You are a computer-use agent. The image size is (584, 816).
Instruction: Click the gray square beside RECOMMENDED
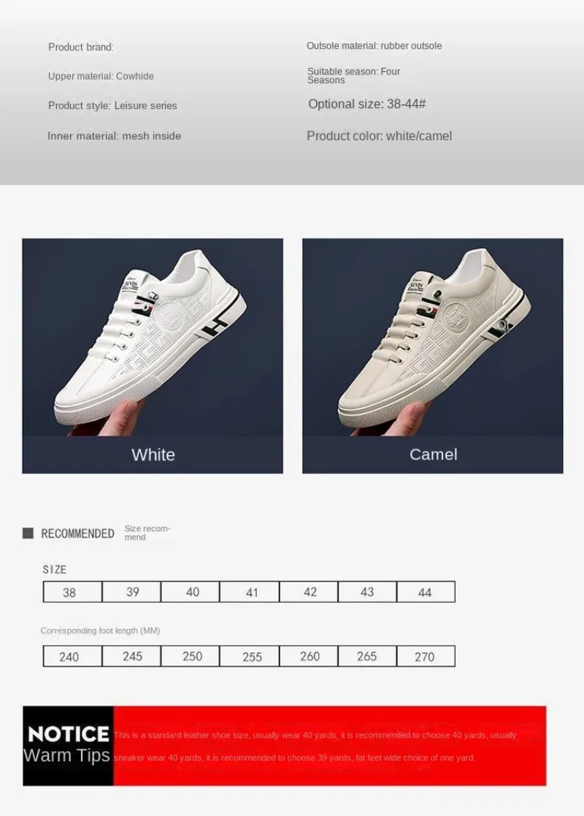pyautogui.click(x=28, y=533)
